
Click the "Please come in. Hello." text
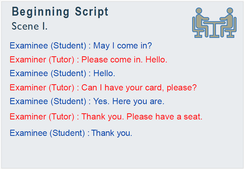tap(124, 60)
